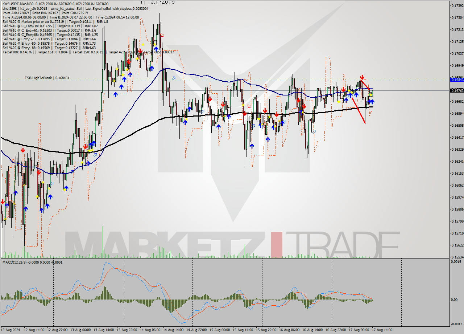Click the MACD scale value -0.0013
The height and width of the screenshot is (334, 464).
pyautogui.click(x=457, y=324)
